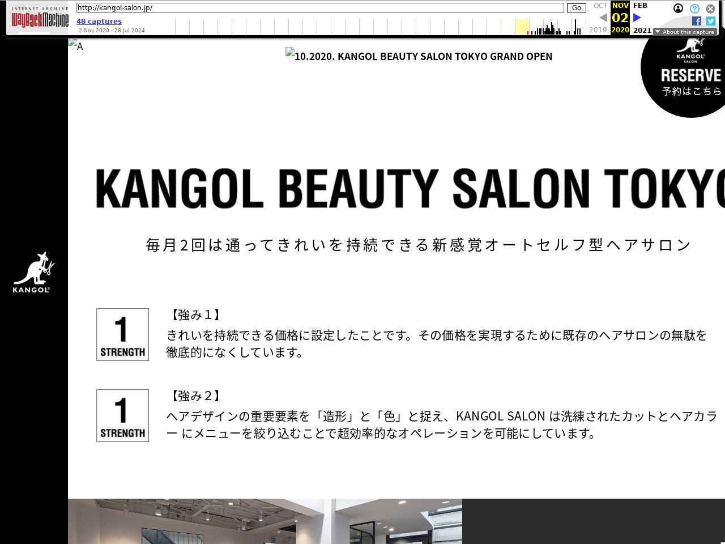
Task: Click the STRENGTH badge beside 強み２
Action: (122, 415)
